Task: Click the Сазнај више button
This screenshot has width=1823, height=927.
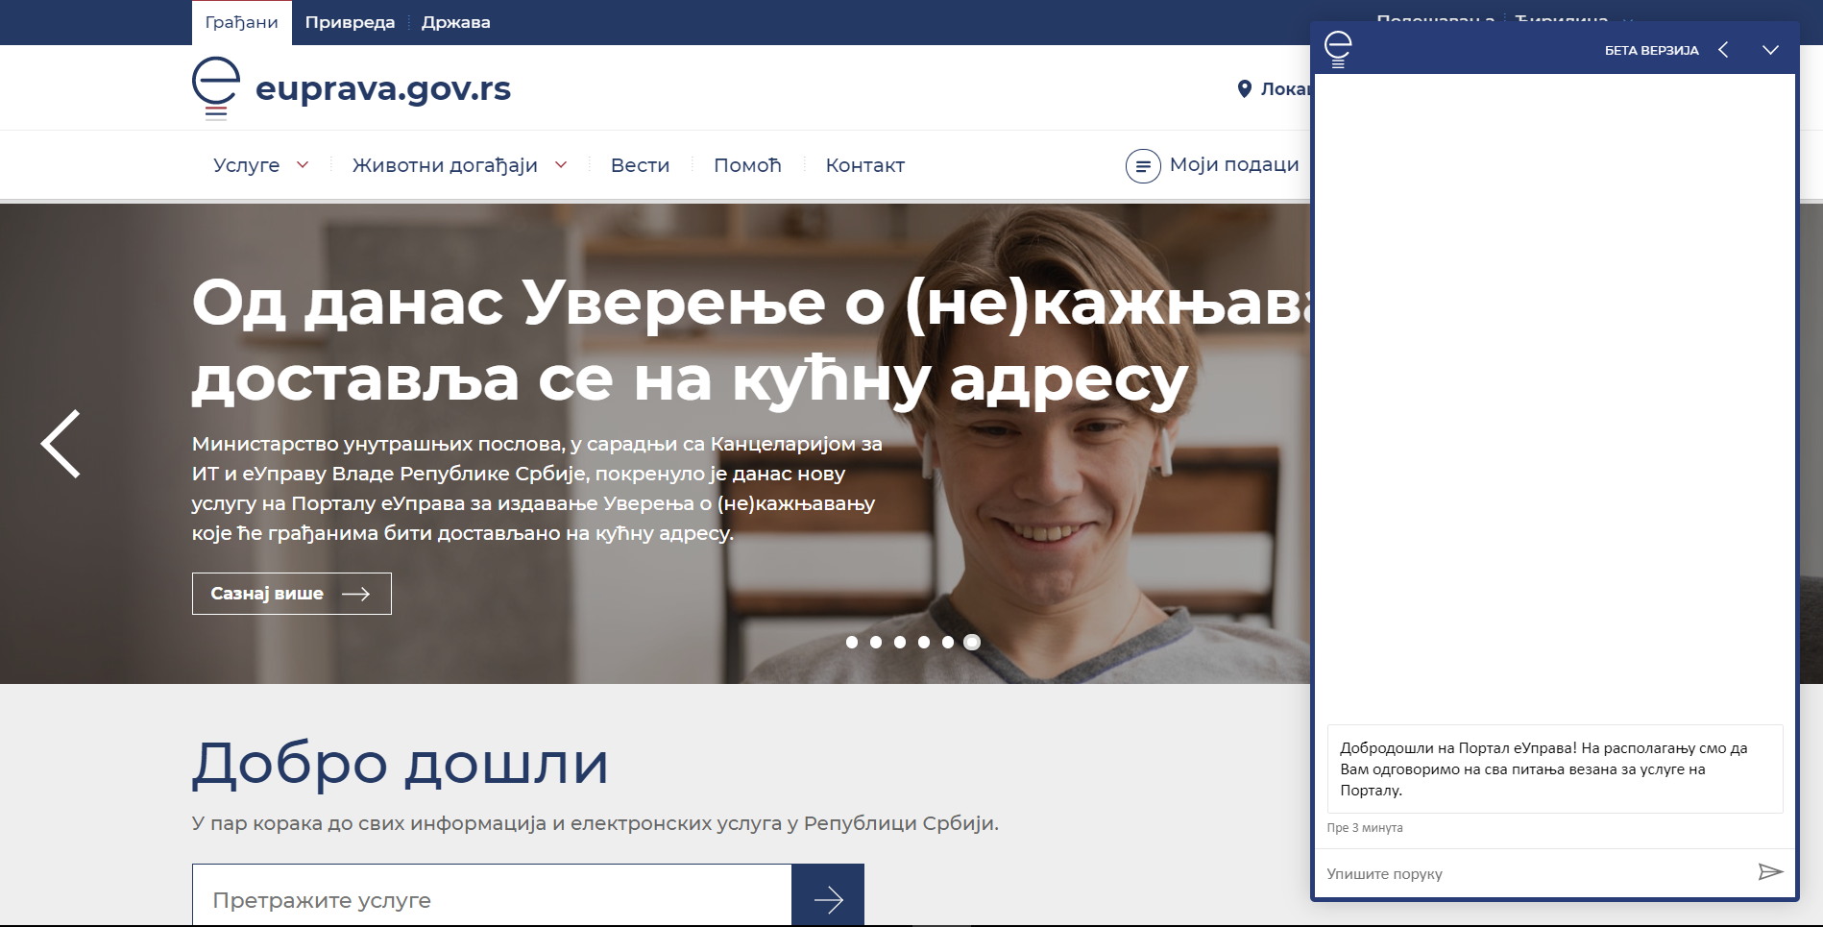Action: (291, 593)
